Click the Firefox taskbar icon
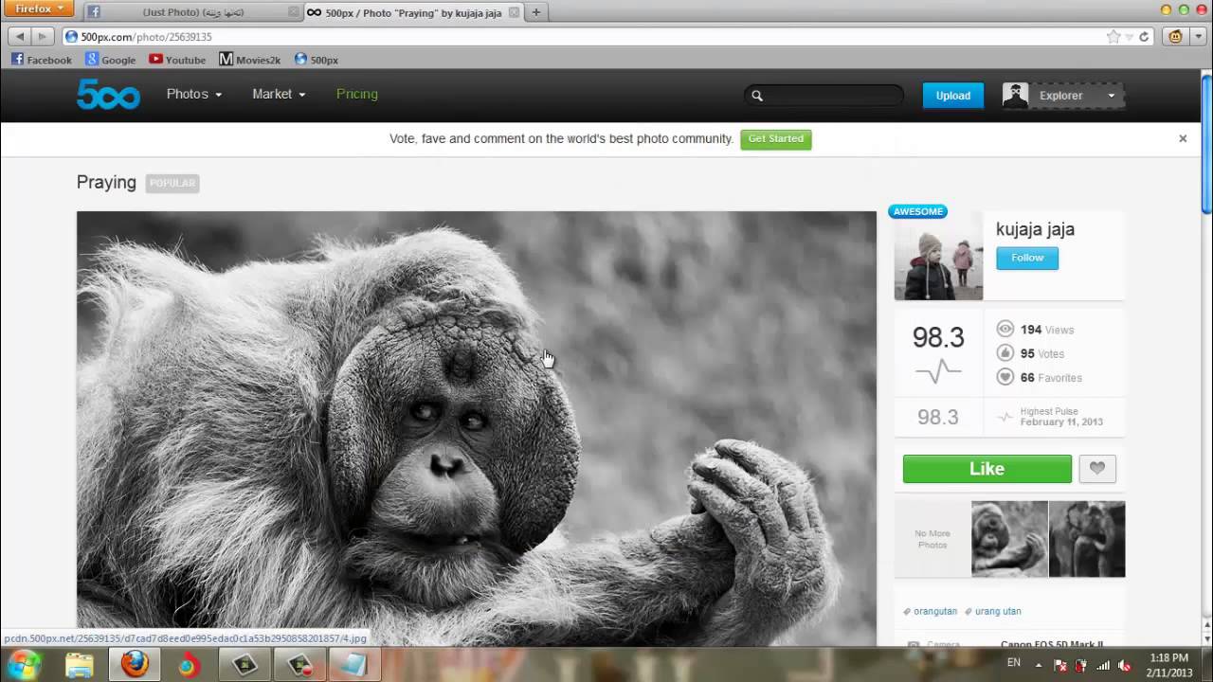1213x682 pixels. (134, 665)
